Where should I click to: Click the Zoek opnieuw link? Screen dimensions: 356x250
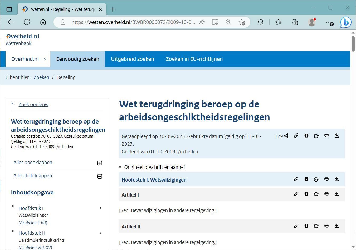(33, 104)
